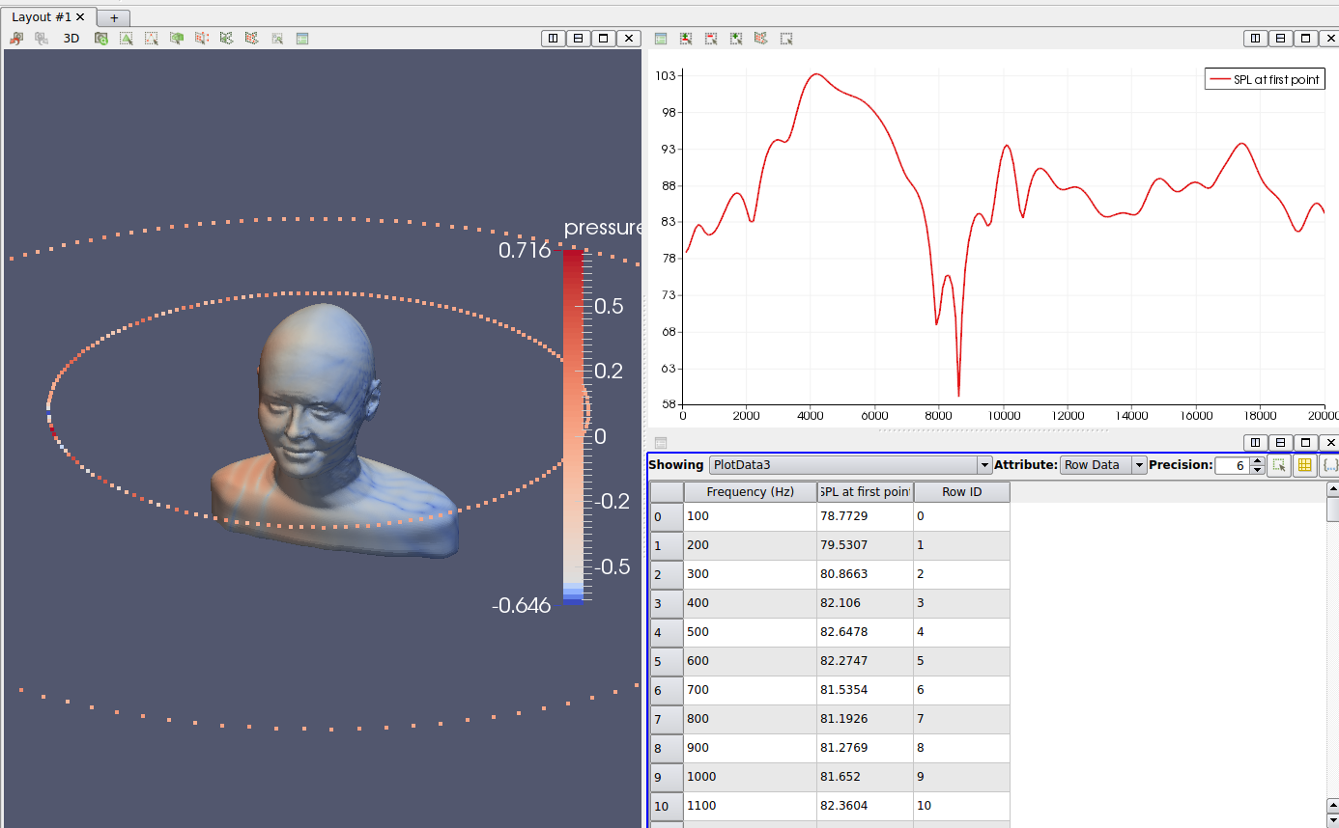Choose the add selection tool in chart toolbar

pyautogui.click(x=736, y=39)
